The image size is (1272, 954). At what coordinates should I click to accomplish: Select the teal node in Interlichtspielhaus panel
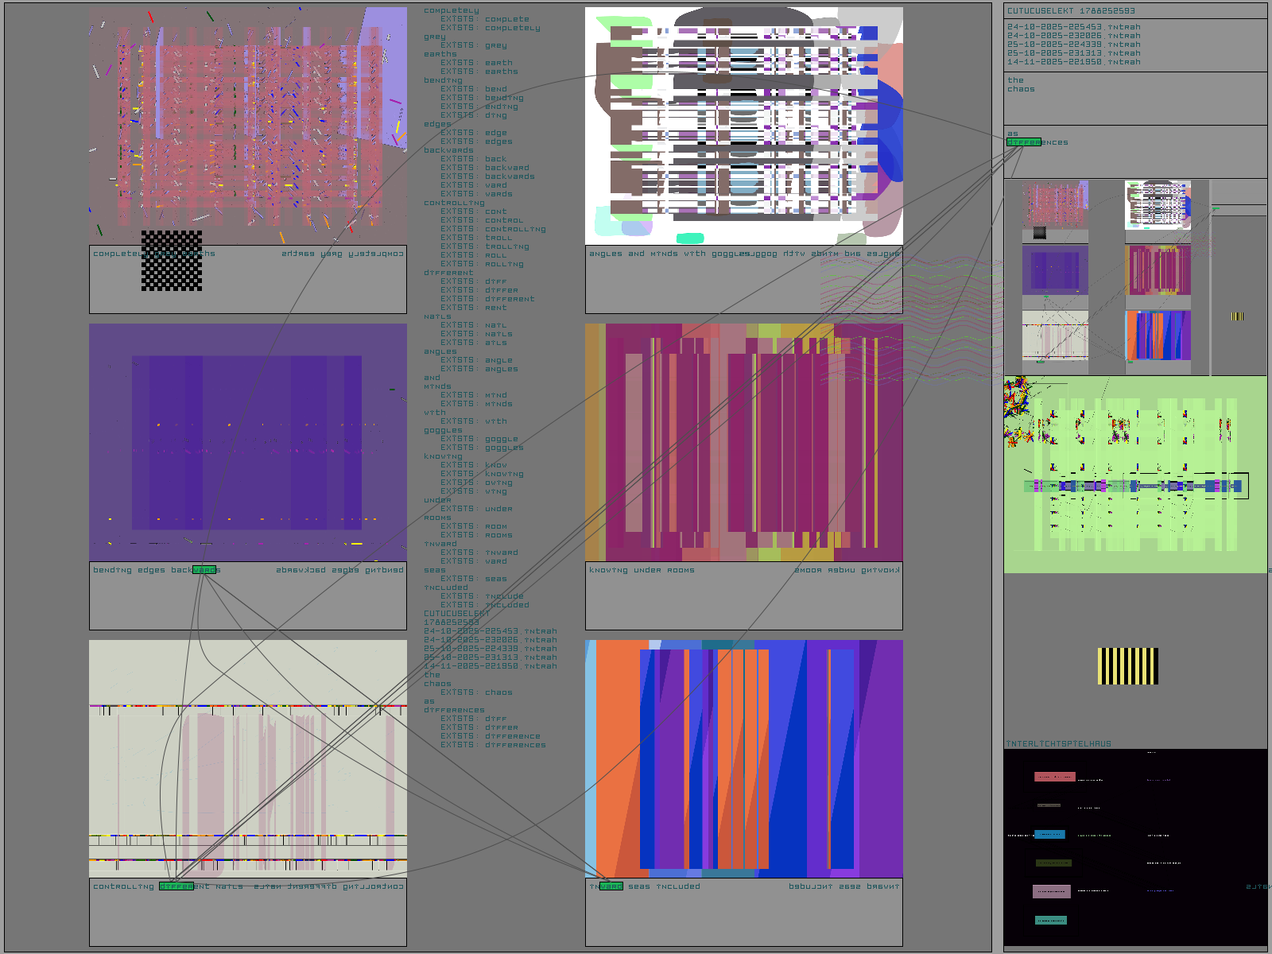[1050, 921]
